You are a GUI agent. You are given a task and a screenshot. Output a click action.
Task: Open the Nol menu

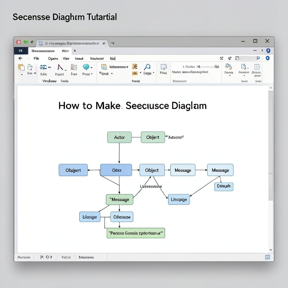[112, 58]
